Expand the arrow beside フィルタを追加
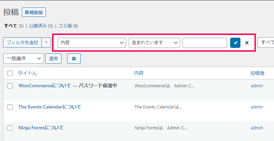 tap(46, 42)
